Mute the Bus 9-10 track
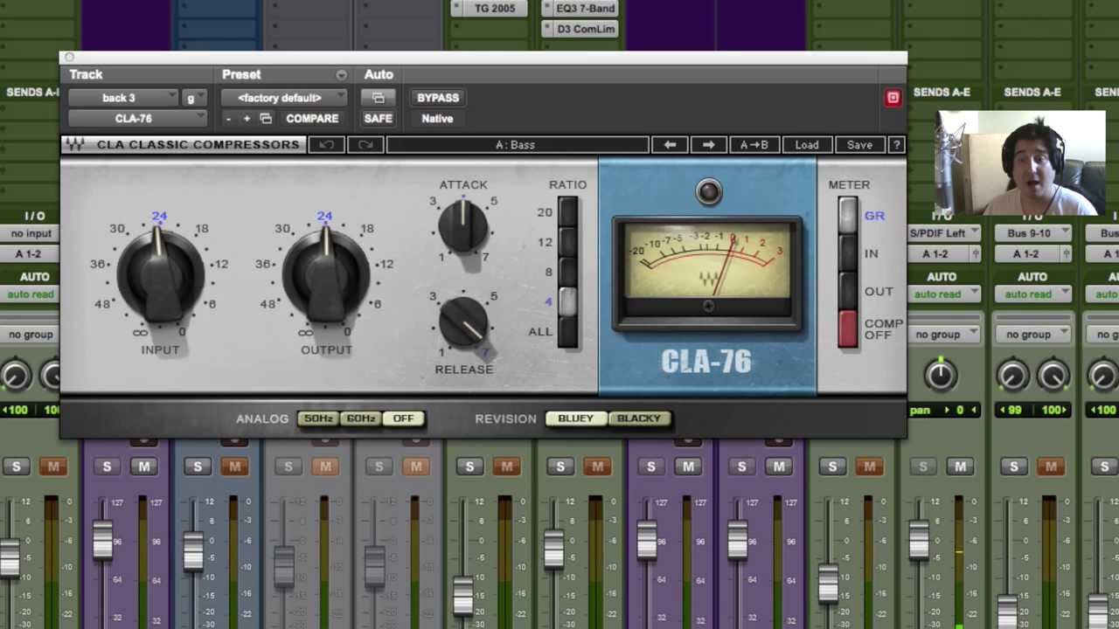This screenshot has height=629, width=1119. pos(1051,467)
